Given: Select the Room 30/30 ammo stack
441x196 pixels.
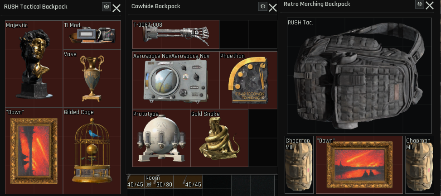Looking at the screenshot, I should [x=159, y=182].
